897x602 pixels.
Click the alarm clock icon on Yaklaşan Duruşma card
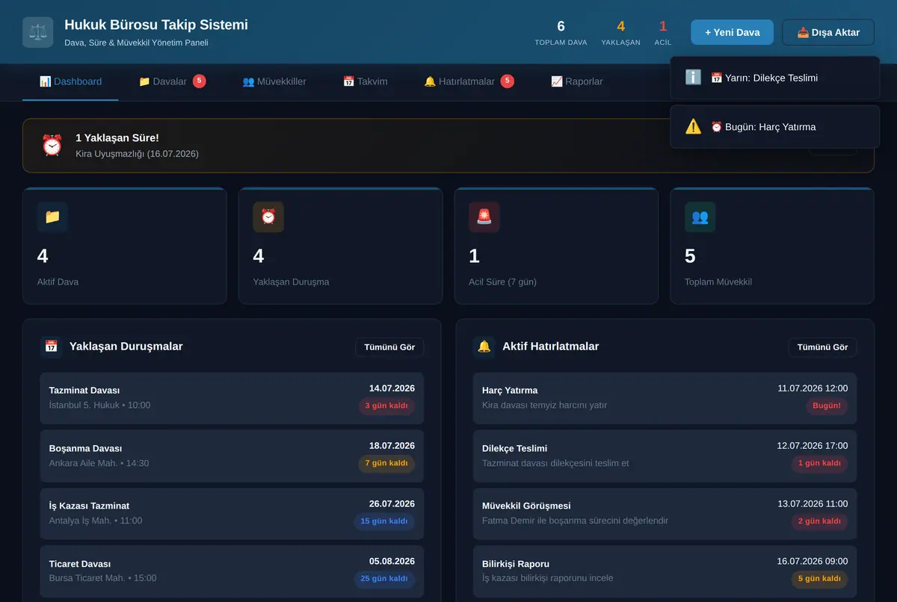pyautogui.click(x=268, y=217)
